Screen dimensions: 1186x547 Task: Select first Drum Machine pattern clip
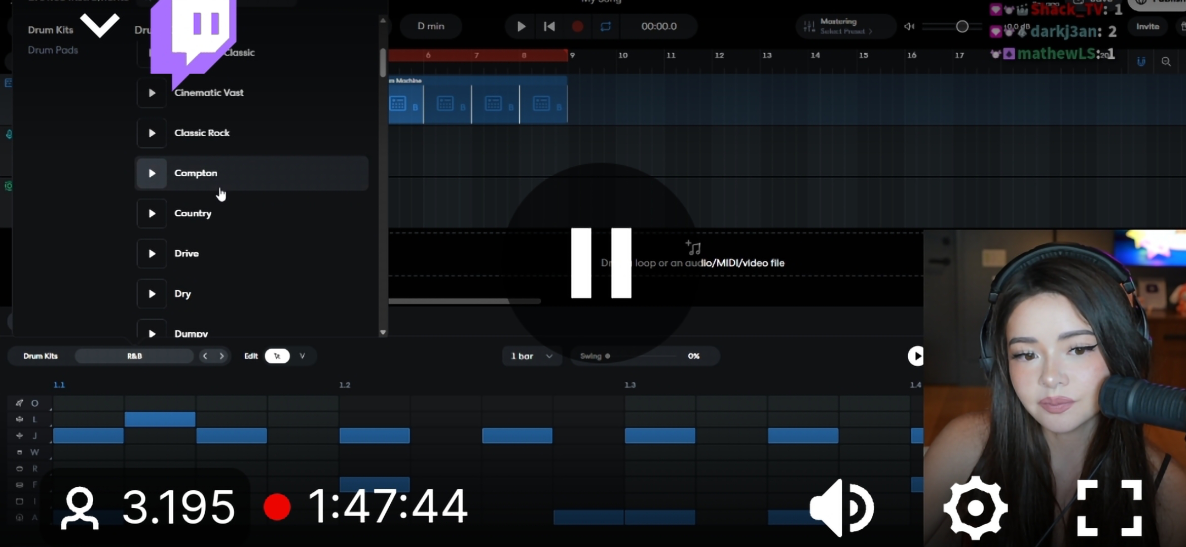(406, 104)
